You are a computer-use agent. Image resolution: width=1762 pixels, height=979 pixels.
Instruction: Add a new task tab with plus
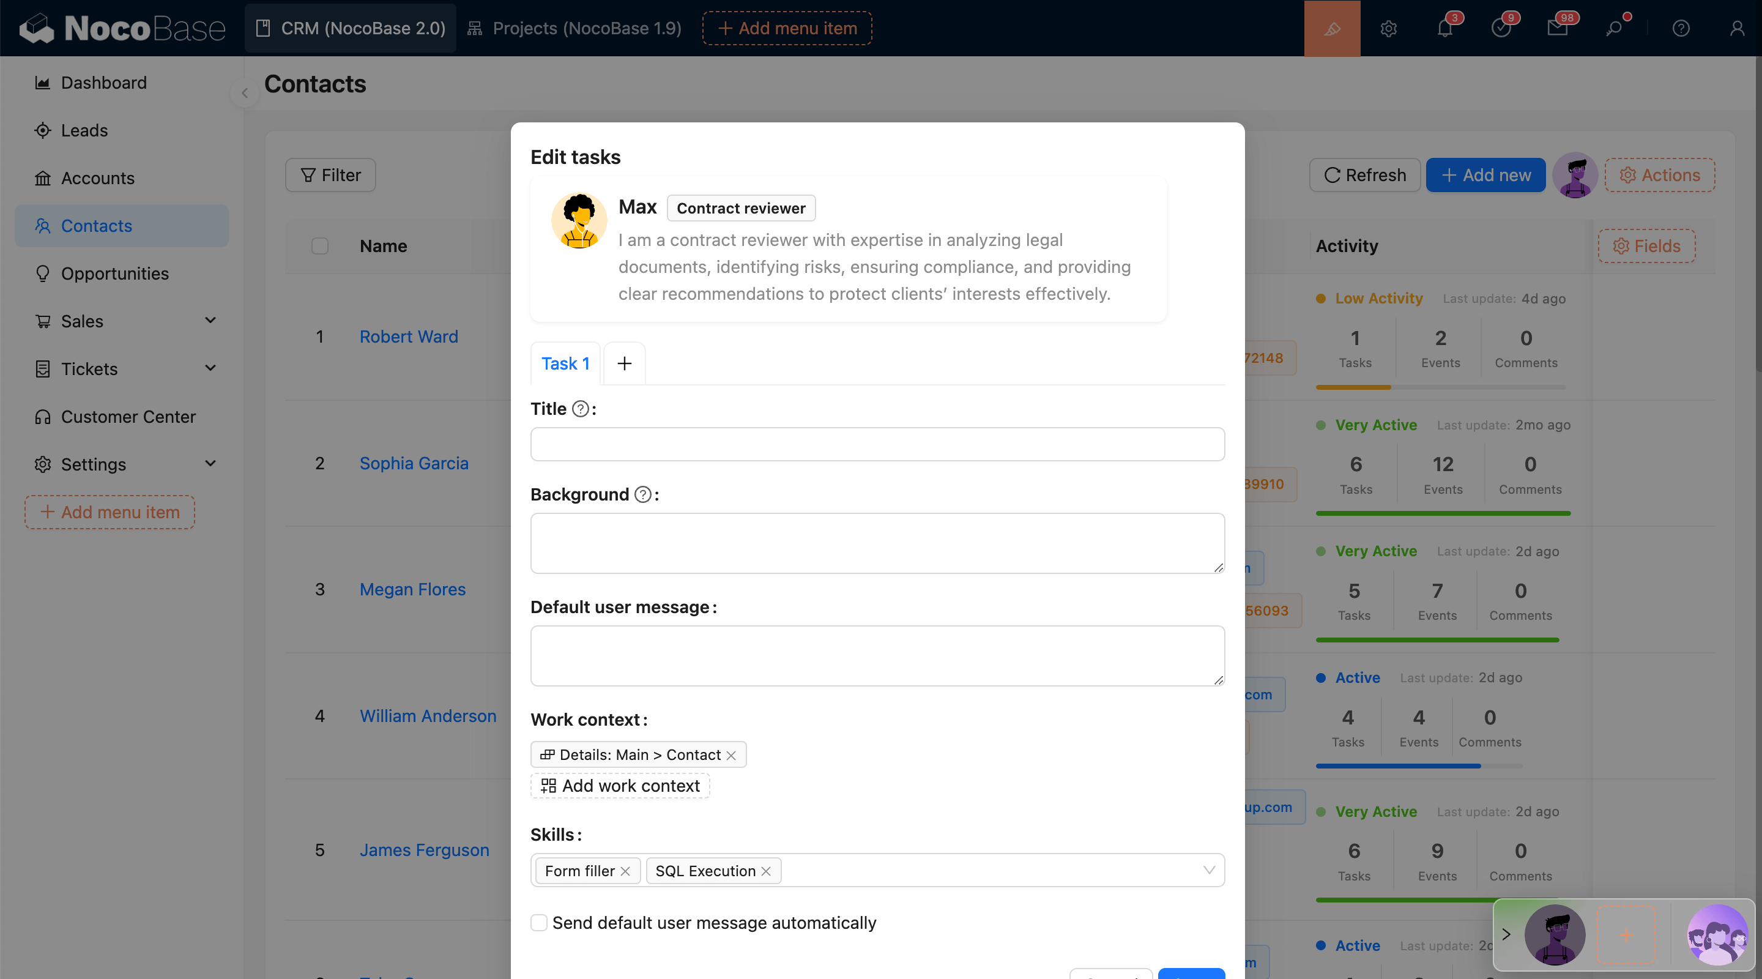[624, 363]
